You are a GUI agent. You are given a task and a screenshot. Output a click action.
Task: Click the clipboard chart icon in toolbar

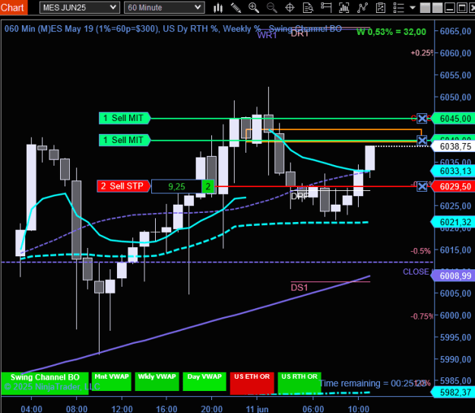(381, 8)
